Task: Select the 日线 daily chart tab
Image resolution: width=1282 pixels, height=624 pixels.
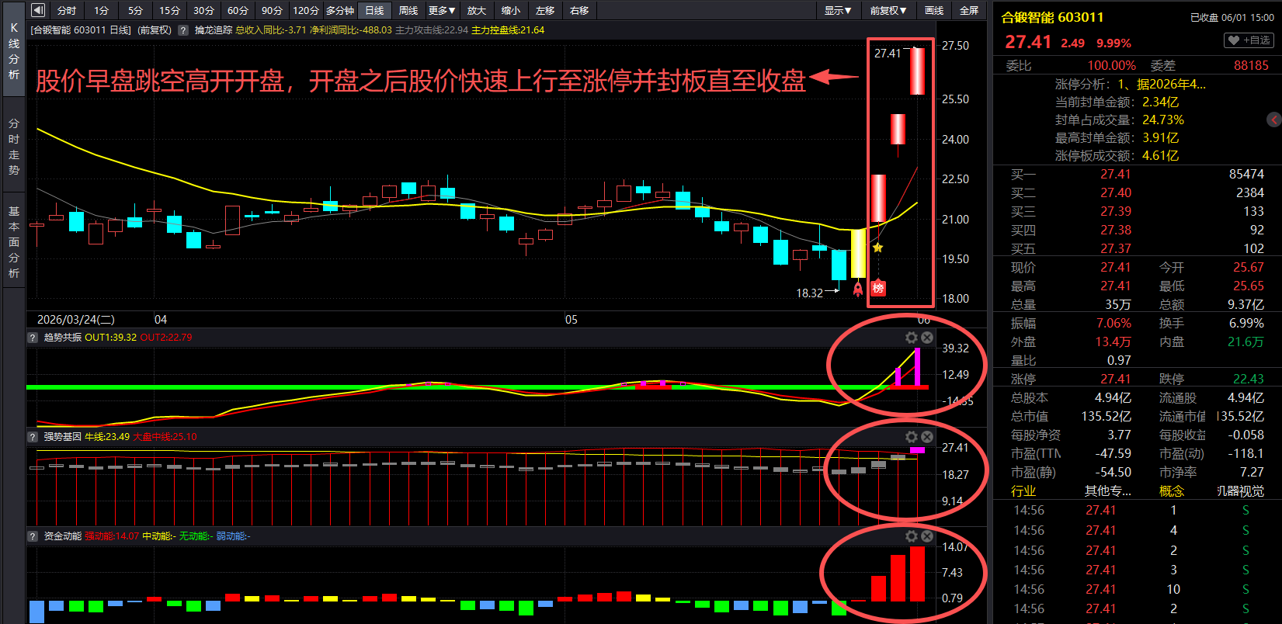Action: click(374, 10)
